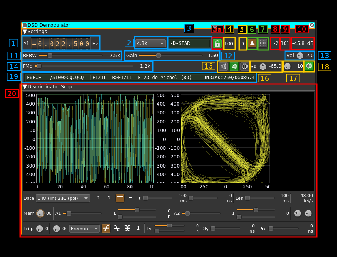Click the Mem memory dial

click(x=40, y=213)
